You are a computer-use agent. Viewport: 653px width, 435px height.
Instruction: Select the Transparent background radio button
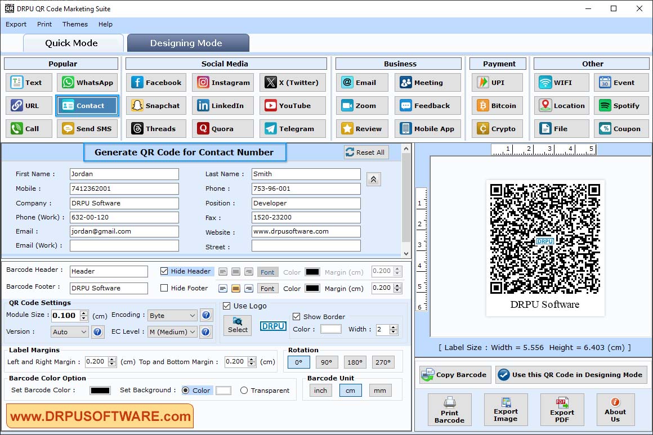point(244,391)
